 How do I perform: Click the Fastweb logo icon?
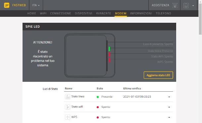[7, 5]
